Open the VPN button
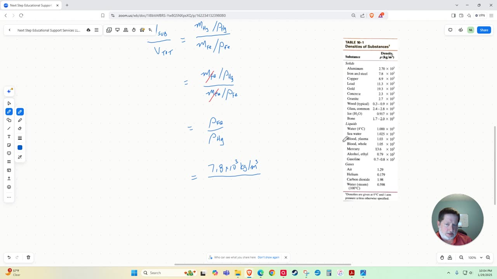Viewport: 497px width, 279px height. (480, 15)
